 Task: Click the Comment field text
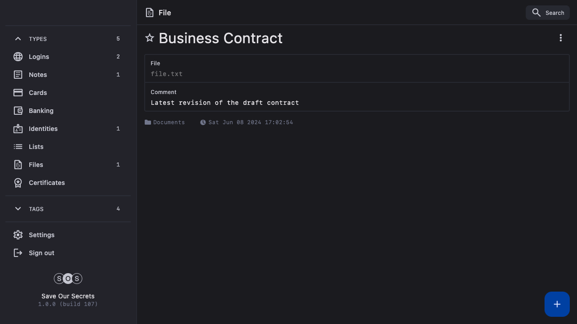tap(225, 103)
